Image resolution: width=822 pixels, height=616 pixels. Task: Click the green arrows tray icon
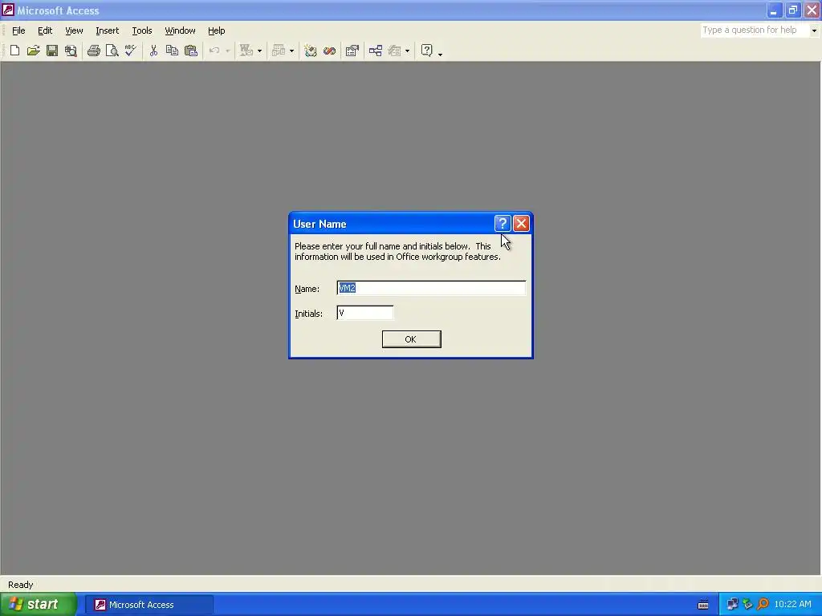coord(747,605)
